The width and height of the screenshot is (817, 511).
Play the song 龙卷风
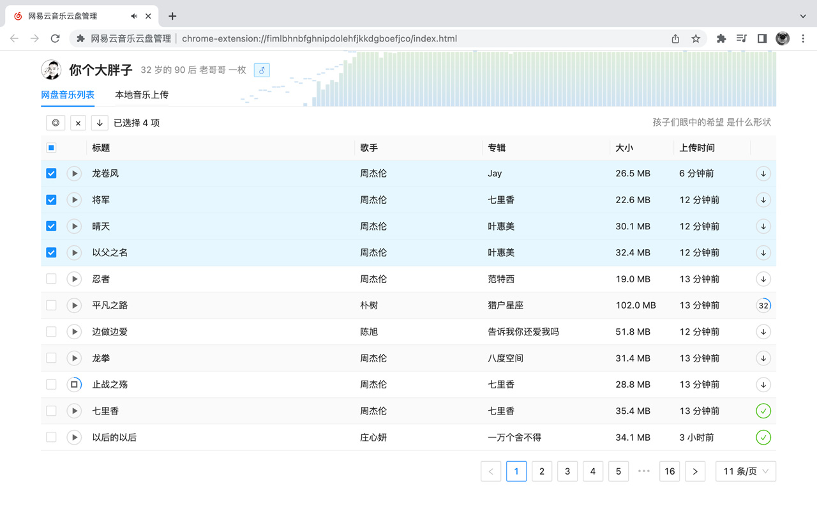coord(74,173)
